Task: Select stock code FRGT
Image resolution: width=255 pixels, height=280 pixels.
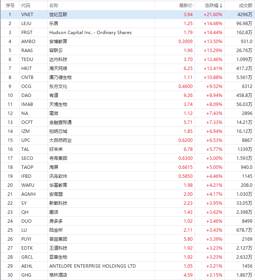Action: [x=27, y=33]
